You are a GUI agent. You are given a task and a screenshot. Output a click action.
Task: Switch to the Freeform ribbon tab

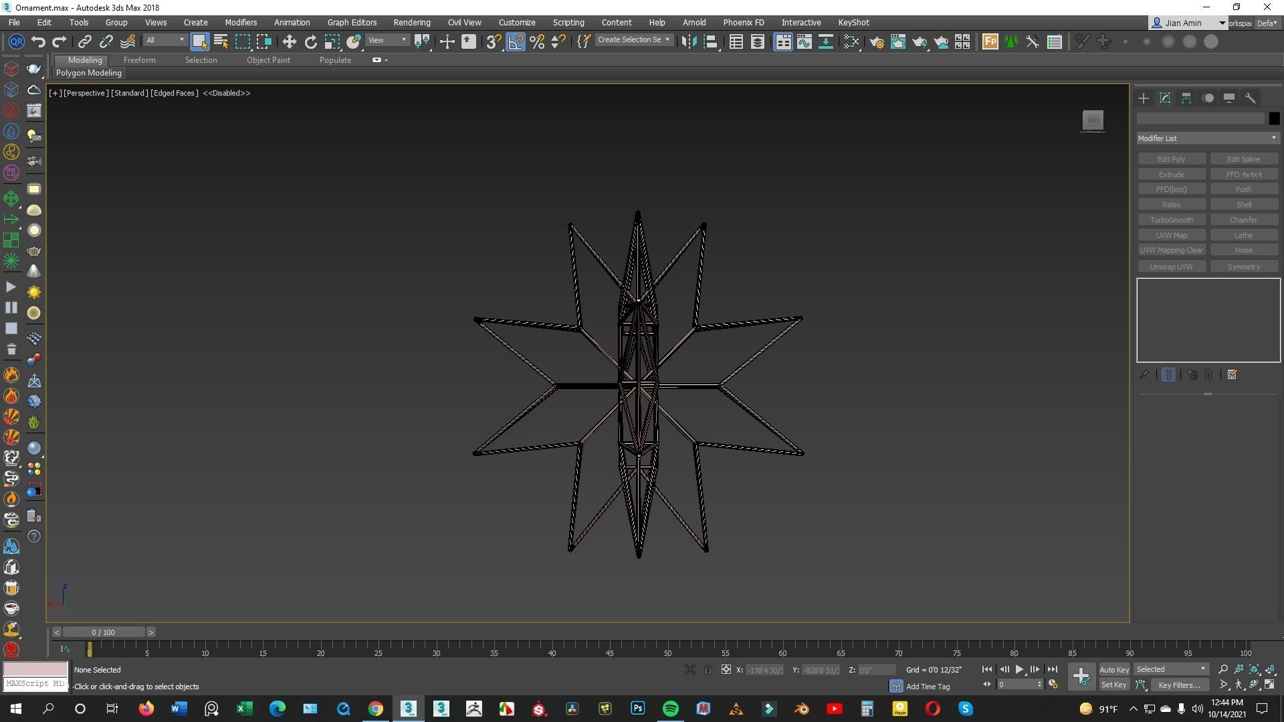tap(139, 60)
